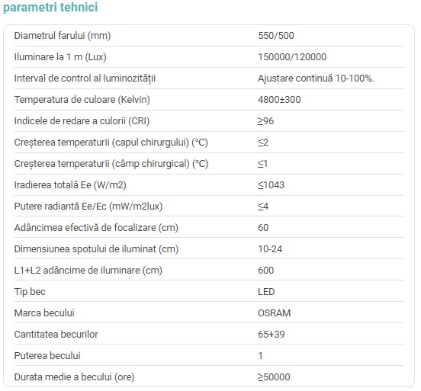The height and width of the screenshot is (391, 421).
Task: Select 'Interval de control al luminozității' label
Action: pyautogui.click(x=85, y=79)
